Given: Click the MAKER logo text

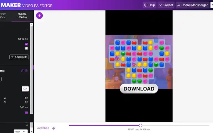Looking at the screenshot, I should pos(11,5).
